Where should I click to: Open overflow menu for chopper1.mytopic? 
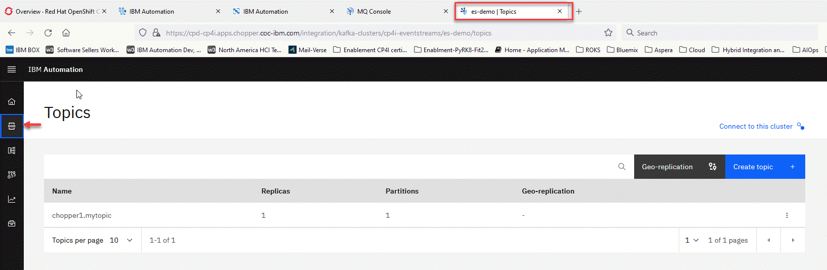pos(787,215)
